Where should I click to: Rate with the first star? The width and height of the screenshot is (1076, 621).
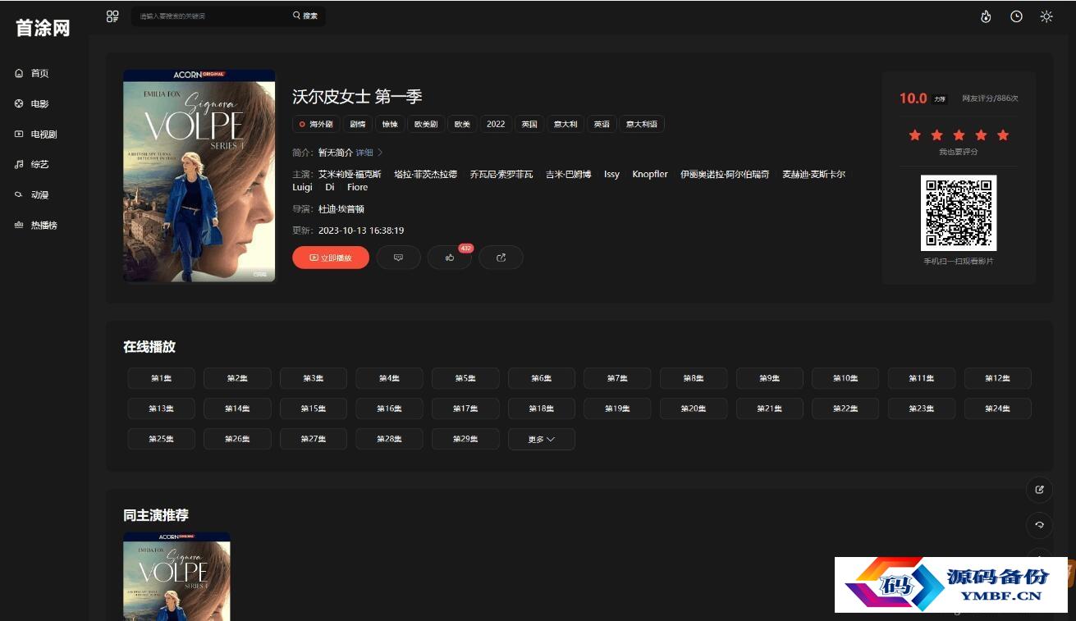(915, 135)
